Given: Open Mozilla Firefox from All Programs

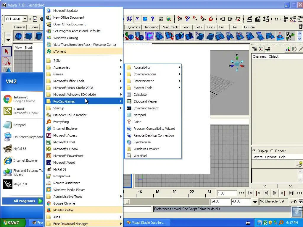Looking at the screenshot, I should click(x=84, y=210).
